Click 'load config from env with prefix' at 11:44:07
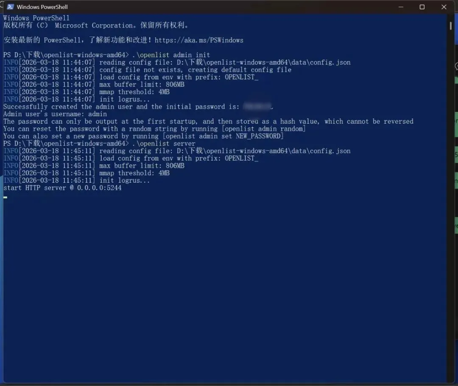This screenshot has height=386, width=458. click(179, 77)
